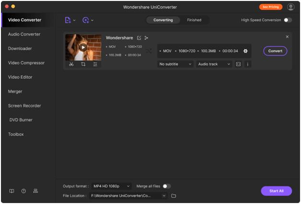Viewport: 301px width, 204px height.
Task: Open the feedback people icon
Action: coord(35,191)
